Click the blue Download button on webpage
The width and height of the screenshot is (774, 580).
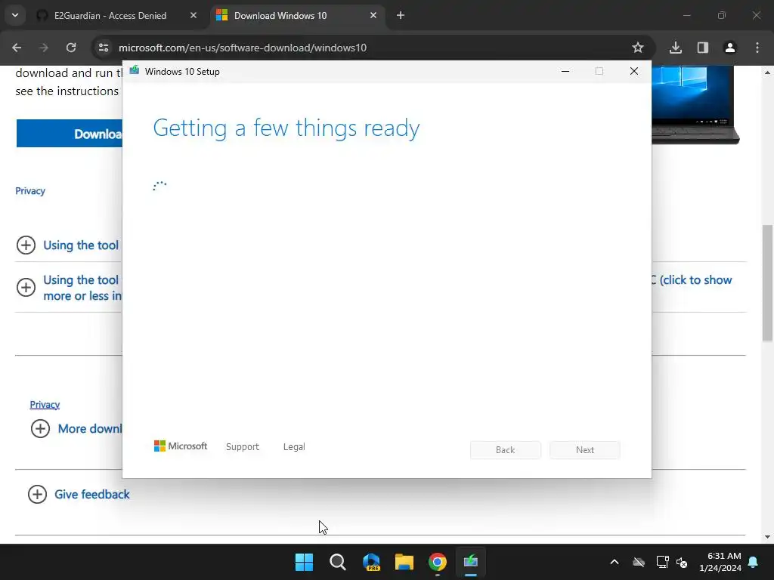(x=69, y=134)
